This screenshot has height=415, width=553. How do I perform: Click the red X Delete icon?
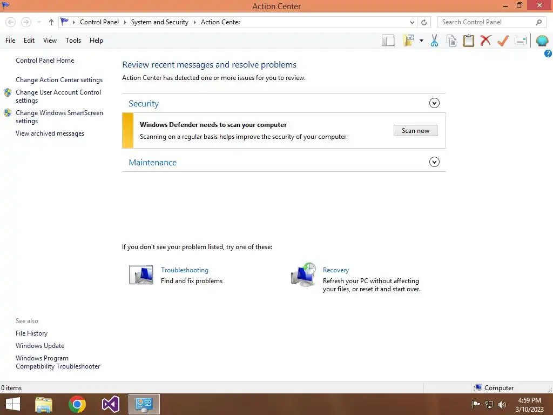coord(485,41)
